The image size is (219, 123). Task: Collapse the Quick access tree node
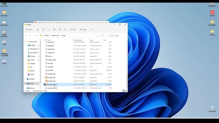[25, 42]
